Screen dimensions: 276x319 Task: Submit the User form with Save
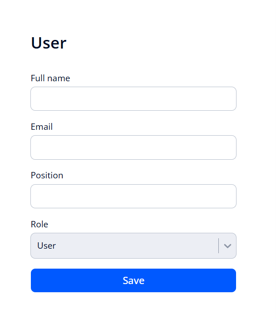coord(133,280)
